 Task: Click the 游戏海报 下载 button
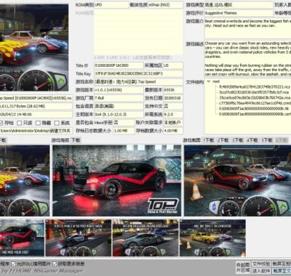coord(76,140)
